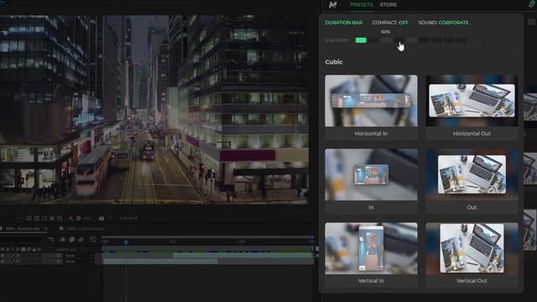Toggle the motion blur switch icon in timeline

(x=81, y=240)
